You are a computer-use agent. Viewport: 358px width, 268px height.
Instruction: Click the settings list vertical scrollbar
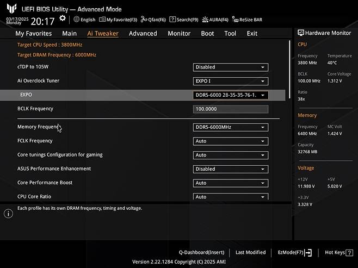pos(289,70)
